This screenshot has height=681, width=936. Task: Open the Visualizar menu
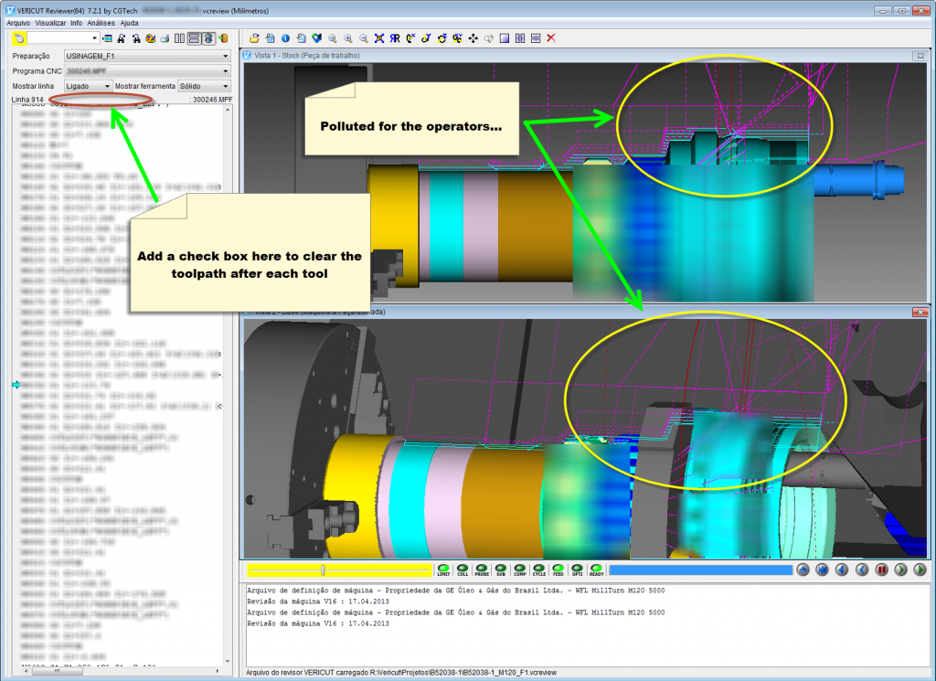coord(50,23)
